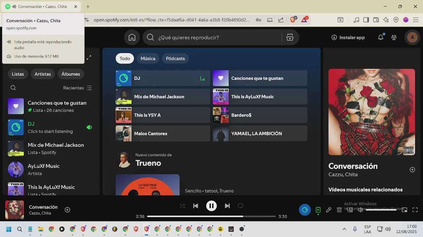Open Malos Cantores card

(163, 134)
